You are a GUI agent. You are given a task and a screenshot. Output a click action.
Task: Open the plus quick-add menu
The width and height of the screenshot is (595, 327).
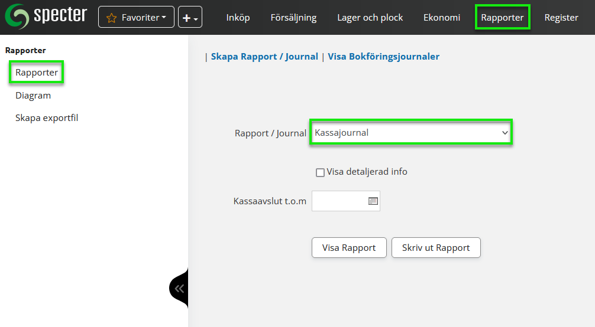[x=190, y=18]
